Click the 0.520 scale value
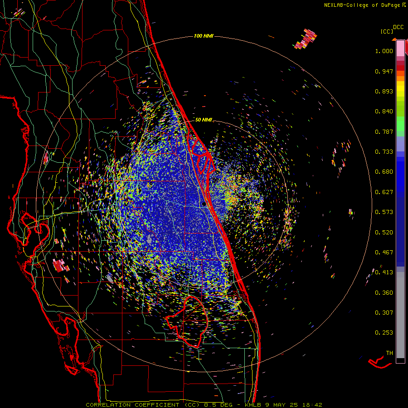Viewport: 408px width, 408px height. [x=384, y=233]
